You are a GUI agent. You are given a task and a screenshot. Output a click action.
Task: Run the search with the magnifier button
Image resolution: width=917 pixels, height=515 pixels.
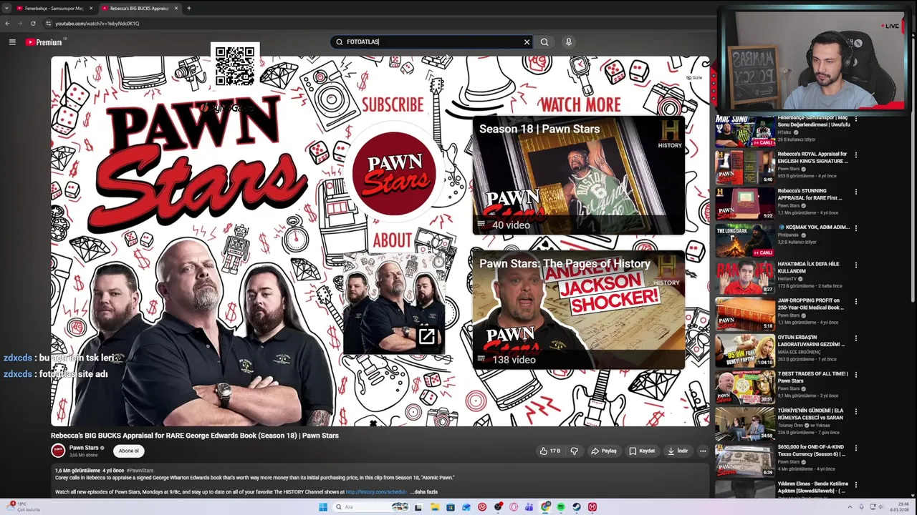tap(544, 42)
